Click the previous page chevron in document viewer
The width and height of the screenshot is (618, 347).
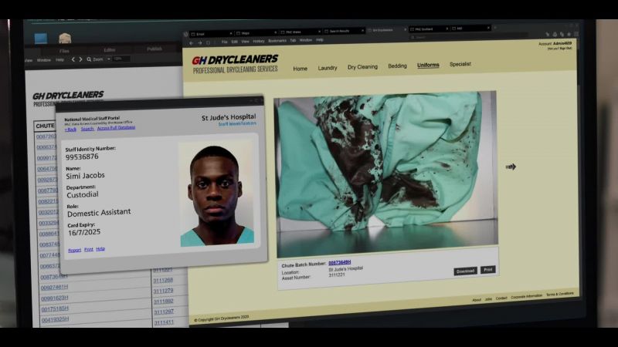[x=73, y=59]
